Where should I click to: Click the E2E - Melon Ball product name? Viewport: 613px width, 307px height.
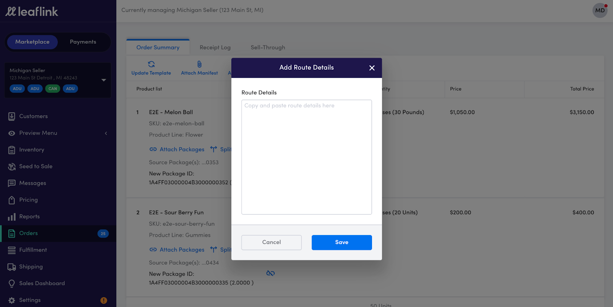point(171,112)
